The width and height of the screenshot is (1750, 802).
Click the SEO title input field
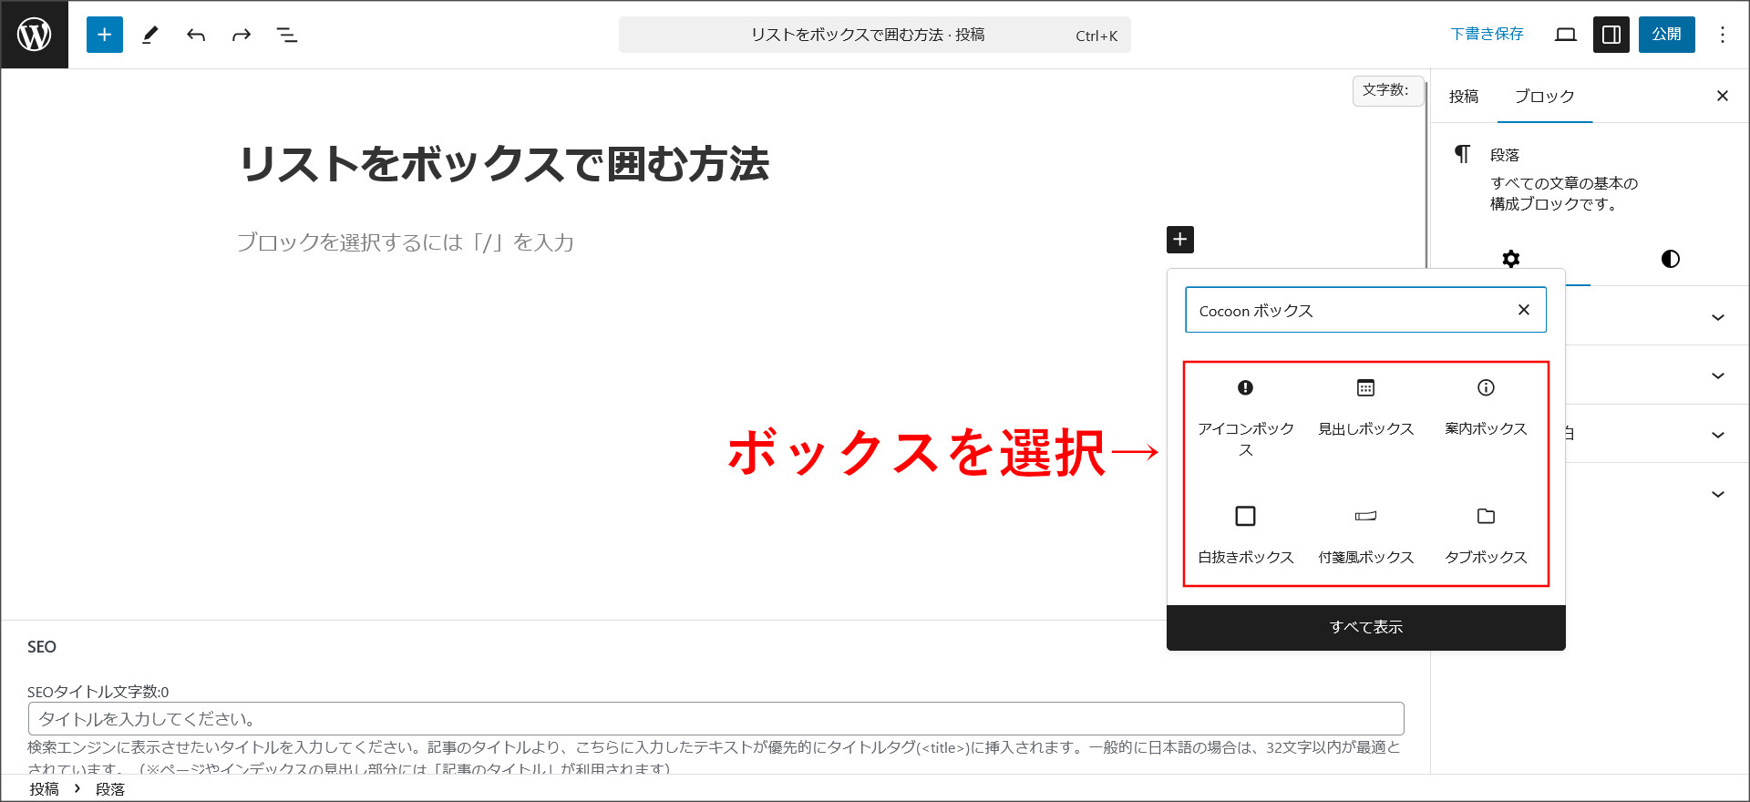pyautogui.click(x=716, y=719)
